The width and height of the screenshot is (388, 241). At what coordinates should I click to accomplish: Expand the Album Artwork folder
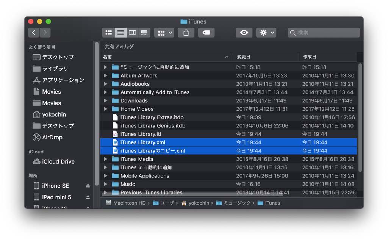click(x=106, y=75)
